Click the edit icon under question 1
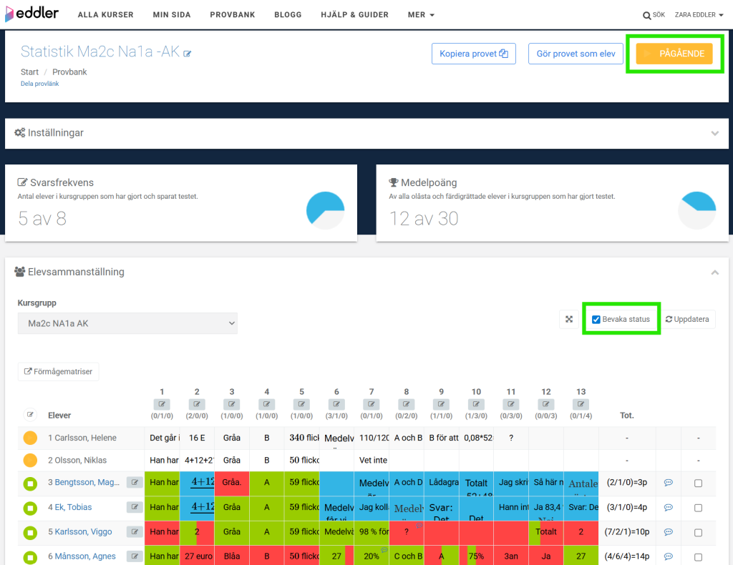This screenshot has height=565, width=733. 162,404
